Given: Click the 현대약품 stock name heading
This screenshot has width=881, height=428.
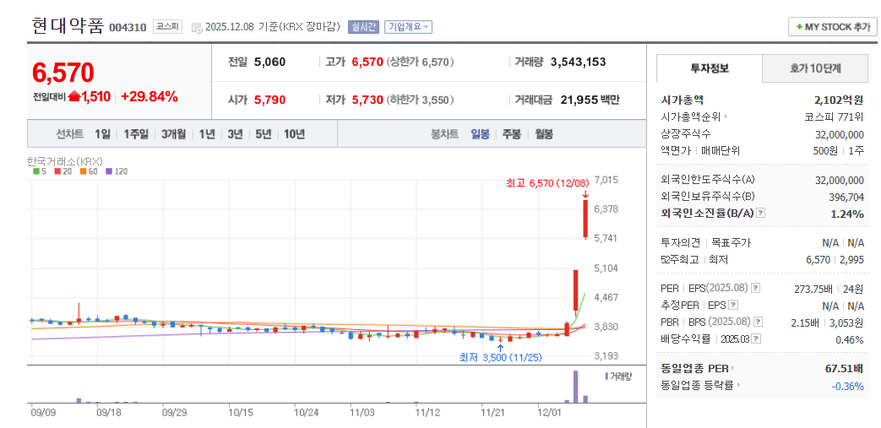Looking at the screenshot, I should click(x=68, y=26).
